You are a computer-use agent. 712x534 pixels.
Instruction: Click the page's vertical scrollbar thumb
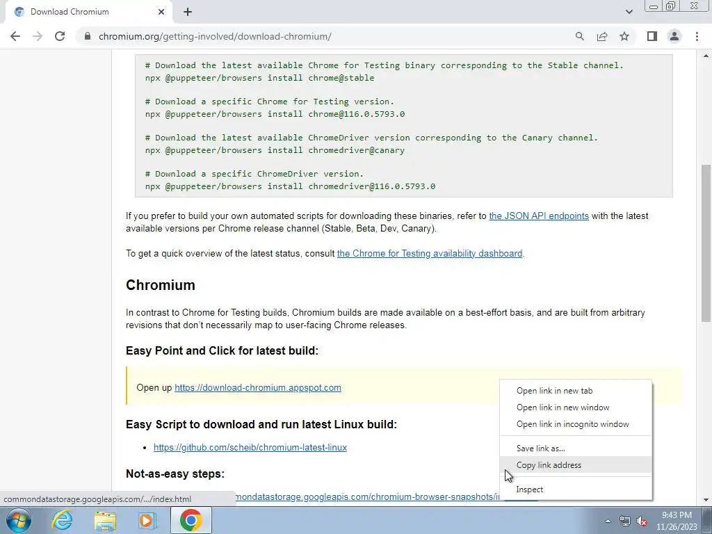(706, 243)
